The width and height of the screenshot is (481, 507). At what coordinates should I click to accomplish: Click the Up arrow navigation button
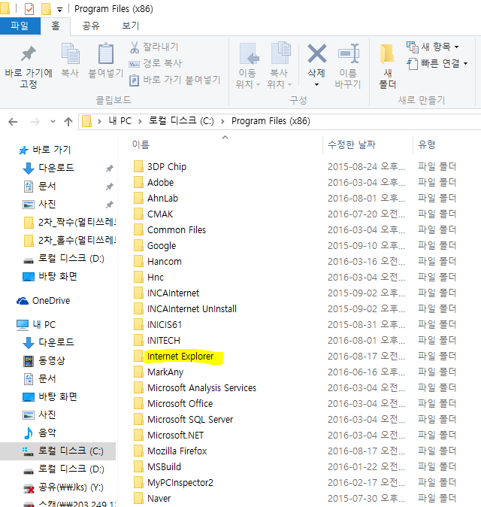[68, 121]
